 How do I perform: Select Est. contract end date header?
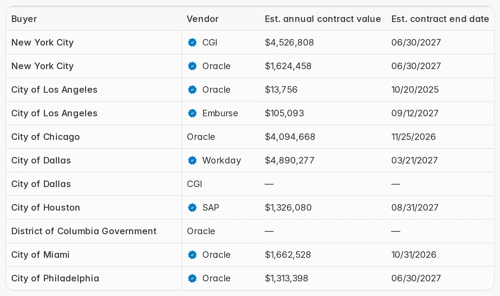click(440, 19)
